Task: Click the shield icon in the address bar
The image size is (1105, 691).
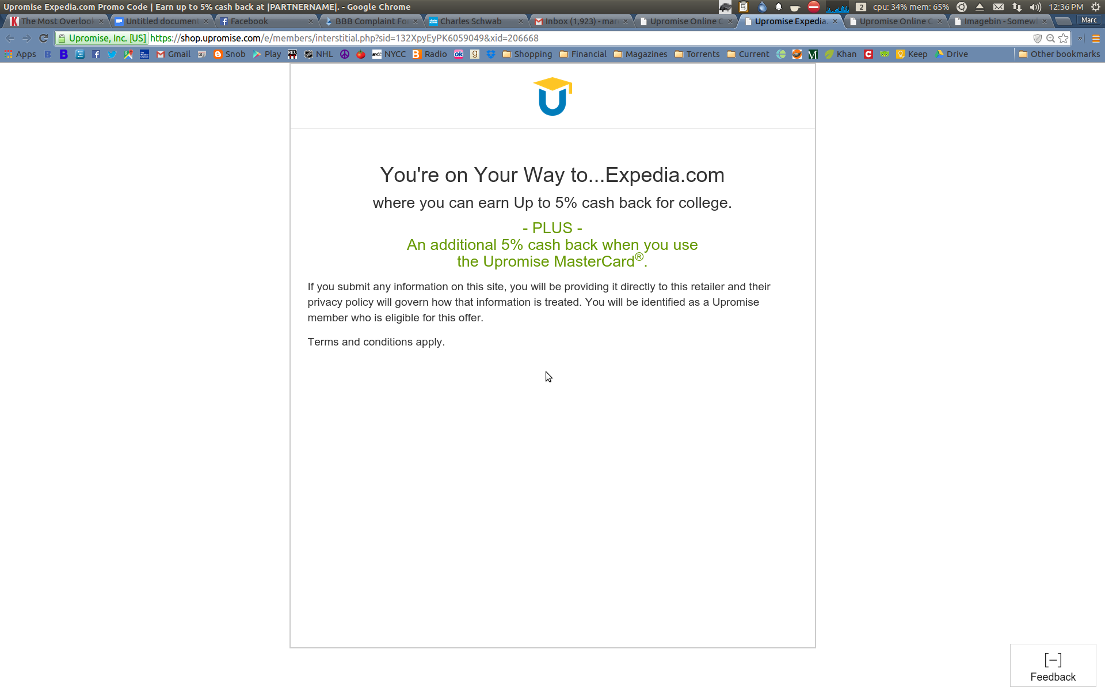Action: [1038, 39]
